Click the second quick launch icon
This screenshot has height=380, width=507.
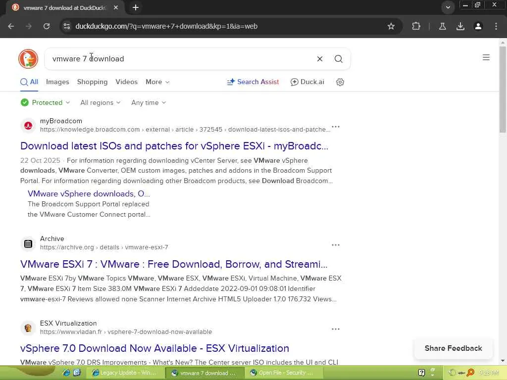(77, 373)
